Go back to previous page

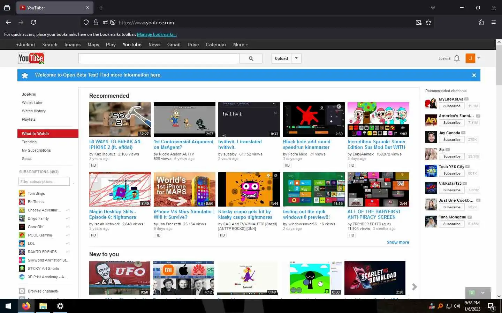[8, 22]
